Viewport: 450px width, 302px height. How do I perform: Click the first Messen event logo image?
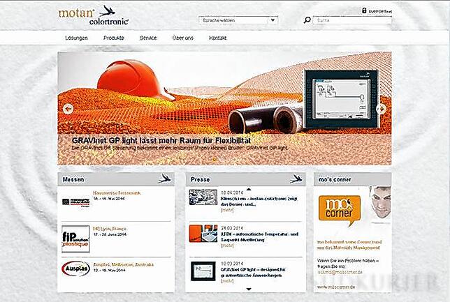point(75,202)
